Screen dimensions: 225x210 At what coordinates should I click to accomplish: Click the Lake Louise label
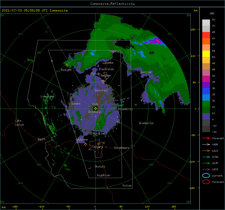[19, 123]
